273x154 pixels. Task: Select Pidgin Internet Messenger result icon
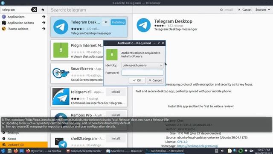click(x=61, y=50)
